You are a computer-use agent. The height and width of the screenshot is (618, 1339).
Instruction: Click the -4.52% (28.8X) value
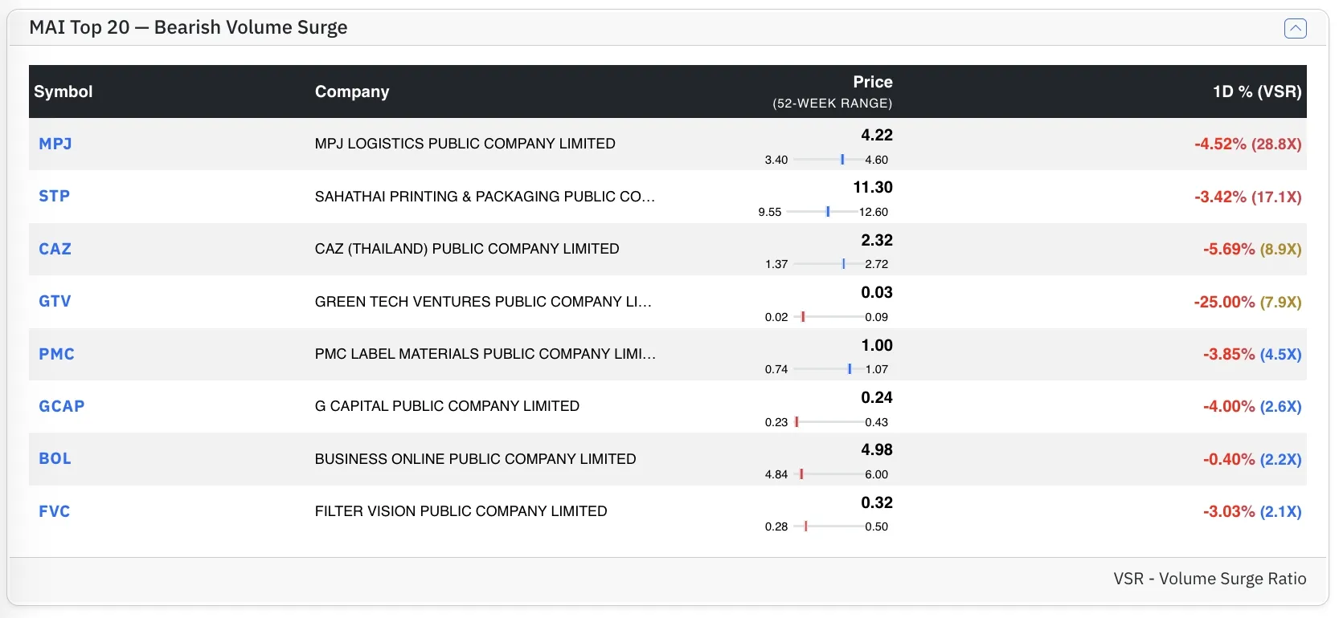tap(1248, 144)
